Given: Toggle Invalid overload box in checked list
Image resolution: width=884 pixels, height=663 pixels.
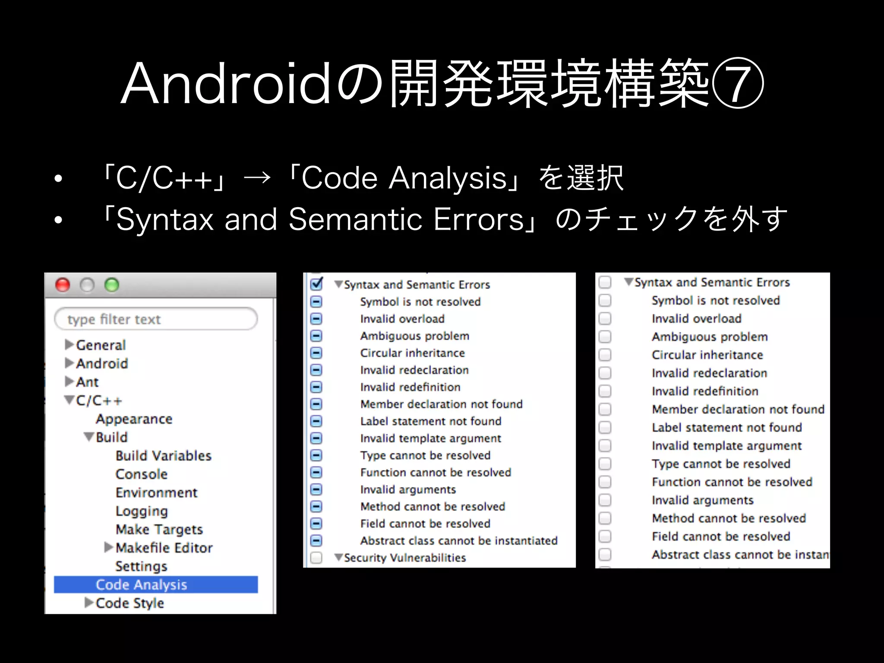Looking at the screenshot, I should click(x=316, y=319).
